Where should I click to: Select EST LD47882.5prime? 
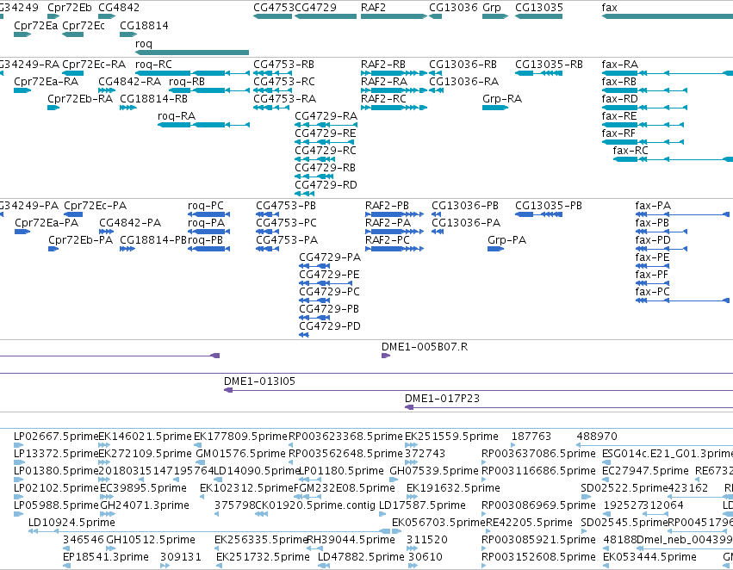tap(324, 566)
